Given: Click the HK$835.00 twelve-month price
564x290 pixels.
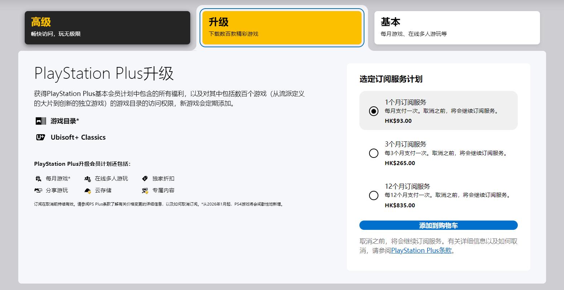Looking at the screenshot, I should pos(400,206).
